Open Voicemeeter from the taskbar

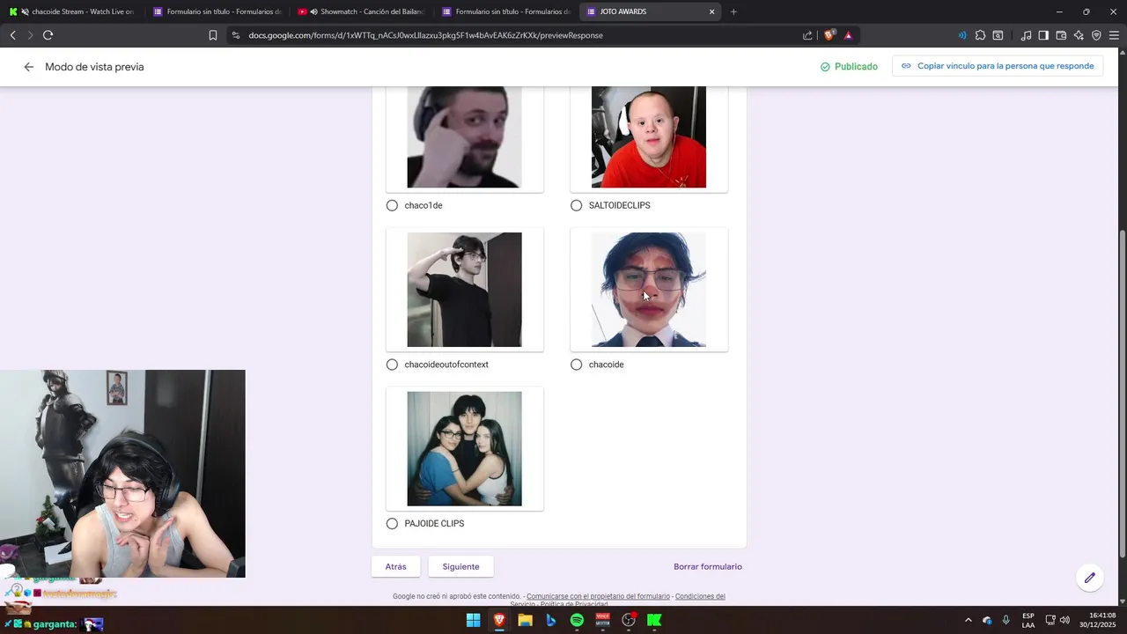[602, 620]
